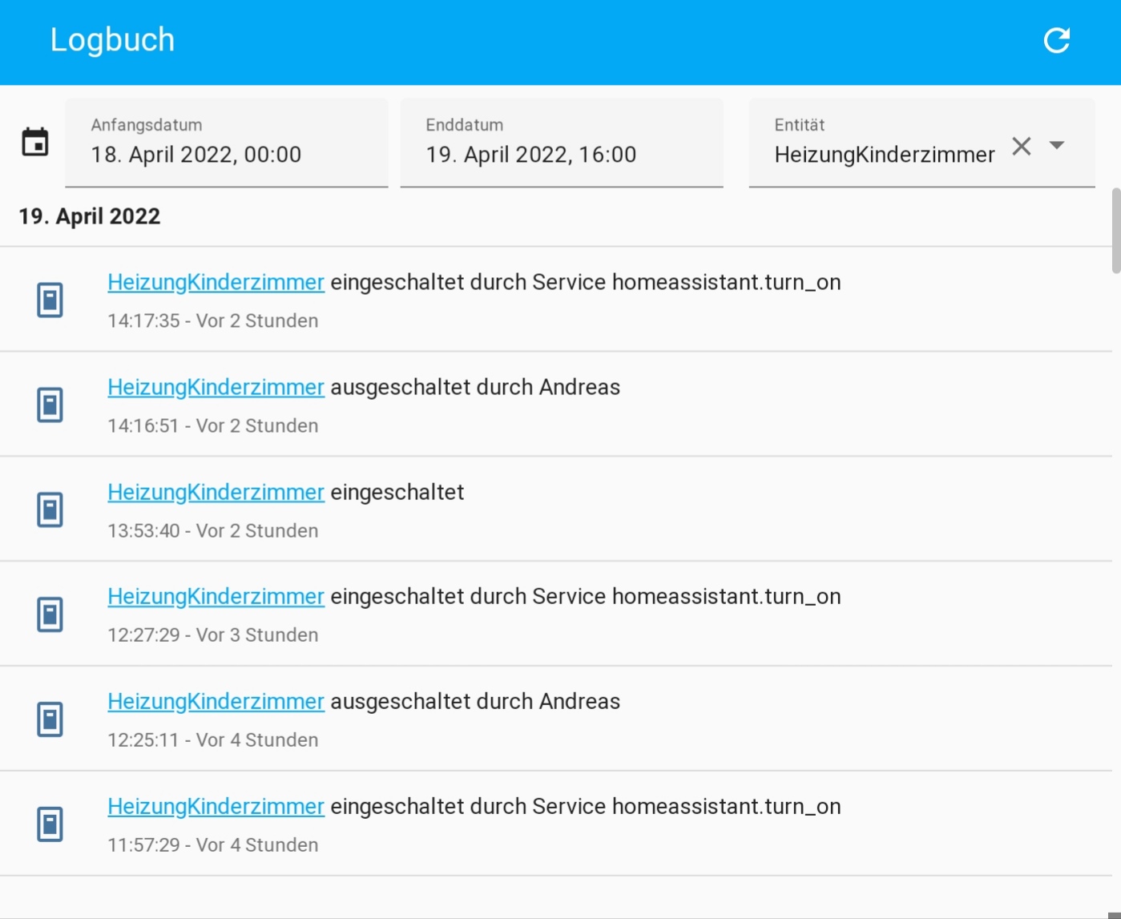Open the calendar date picker icon
The width and height of the screenshot is (1121, 919).
[x=35, y=143]
